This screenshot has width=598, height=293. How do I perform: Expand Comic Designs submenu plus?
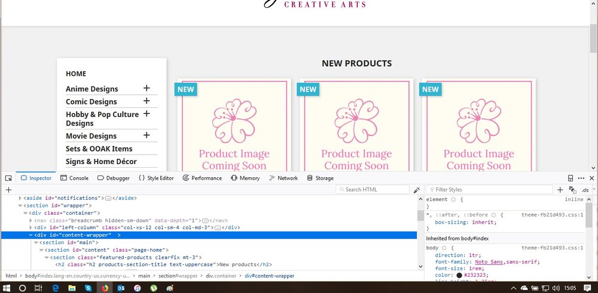[x=147, y=101]
